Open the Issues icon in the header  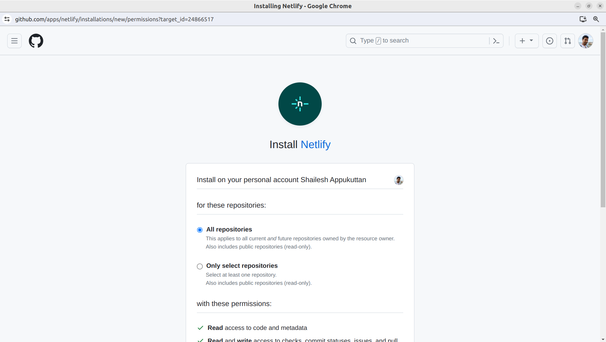(x=549, y=41)
